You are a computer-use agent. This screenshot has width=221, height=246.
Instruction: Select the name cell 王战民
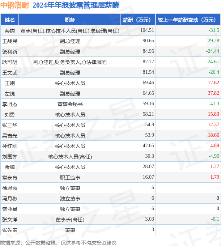(9, 41)
